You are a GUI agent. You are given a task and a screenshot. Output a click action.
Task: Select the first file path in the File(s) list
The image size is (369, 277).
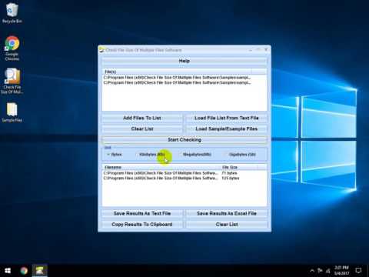[x=178, y=78]
